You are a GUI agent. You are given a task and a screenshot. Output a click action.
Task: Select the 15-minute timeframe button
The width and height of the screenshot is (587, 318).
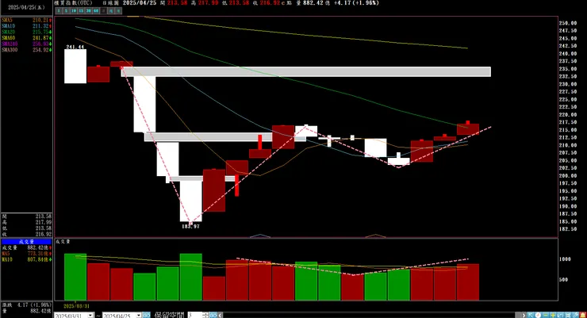[x=81, y=11]
